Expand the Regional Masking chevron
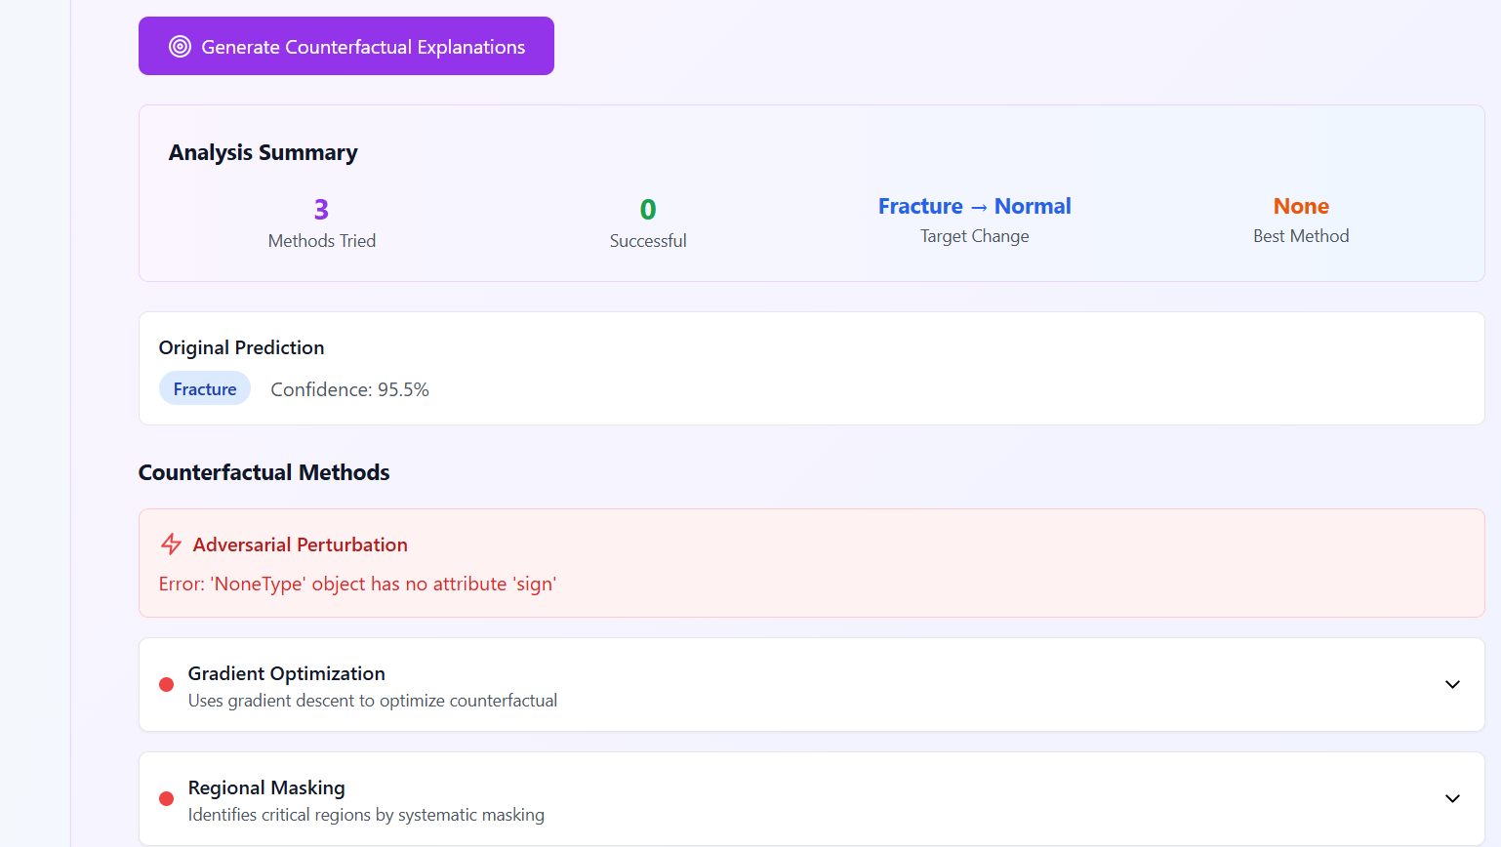Screen dimensions: 1501x847 point(1452,798)
